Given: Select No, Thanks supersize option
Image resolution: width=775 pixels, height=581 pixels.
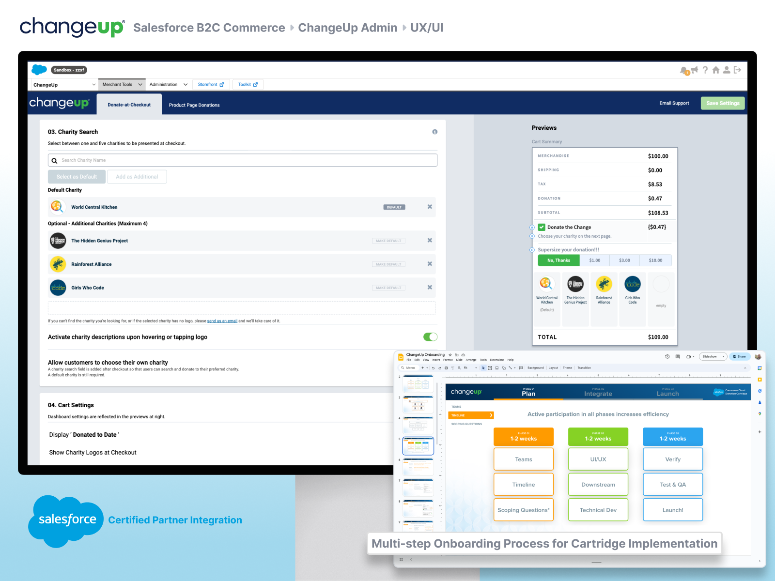Looking at the screenshot, I should click(x=558, y=260).
